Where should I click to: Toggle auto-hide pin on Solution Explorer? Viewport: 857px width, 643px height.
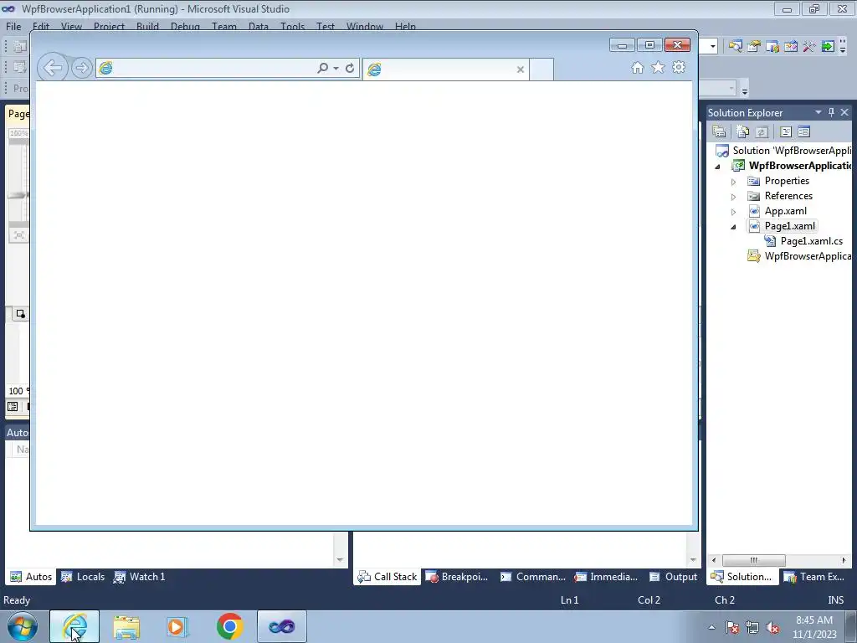pos(831,112)
